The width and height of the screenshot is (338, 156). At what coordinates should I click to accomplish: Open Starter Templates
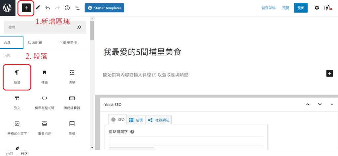pyautogui.click(x=104, y=8)
